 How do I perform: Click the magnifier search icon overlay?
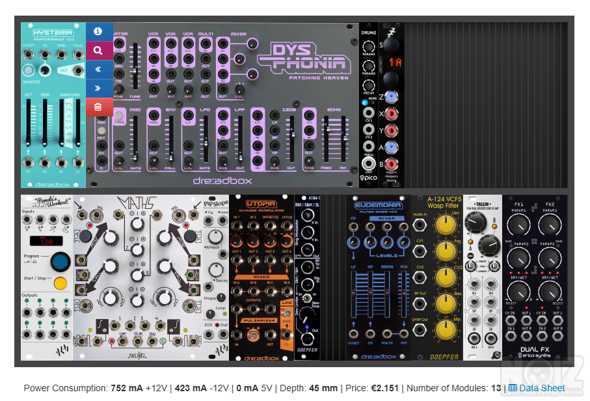click(98, 49)
